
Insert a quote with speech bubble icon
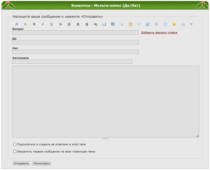tap(139, 24)
